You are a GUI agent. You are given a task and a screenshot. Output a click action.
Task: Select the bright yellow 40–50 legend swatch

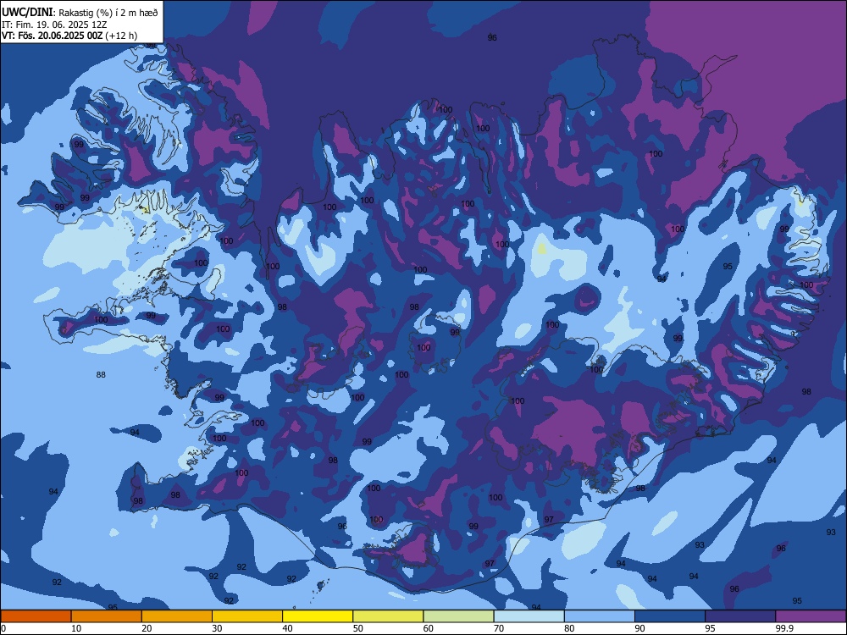click(318, 616)
